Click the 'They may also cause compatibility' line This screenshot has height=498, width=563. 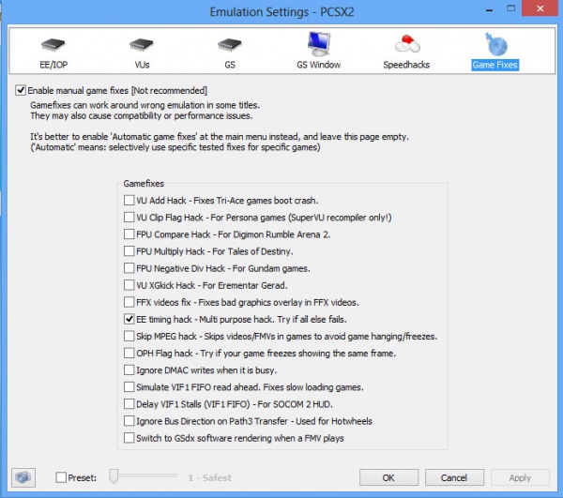click(x=142, y=116)
